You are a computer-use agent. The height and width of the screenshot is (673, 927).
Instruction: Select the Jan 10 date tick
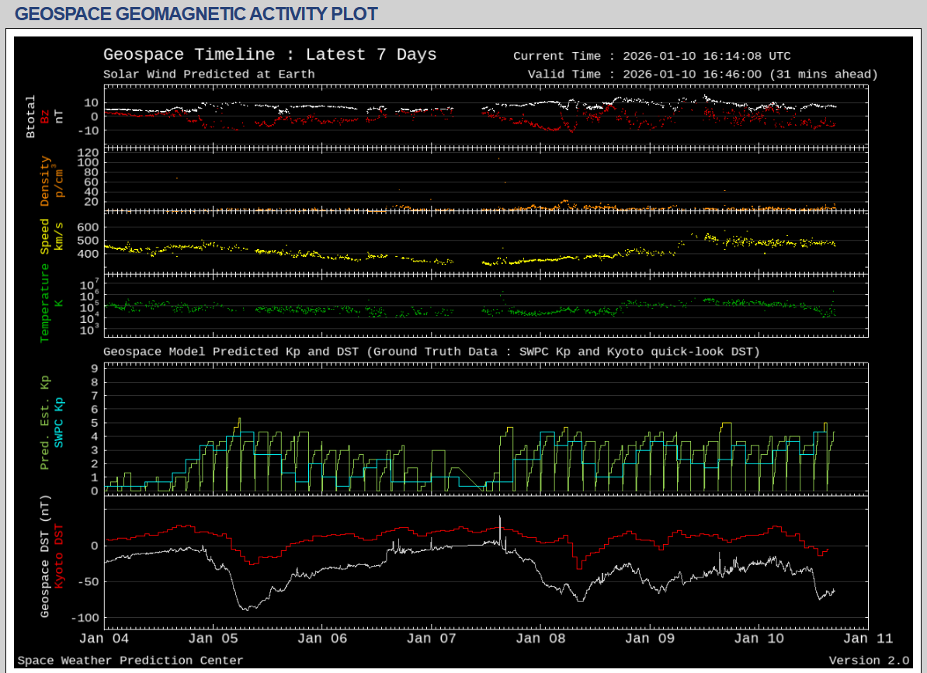click(x=759, y=639)
